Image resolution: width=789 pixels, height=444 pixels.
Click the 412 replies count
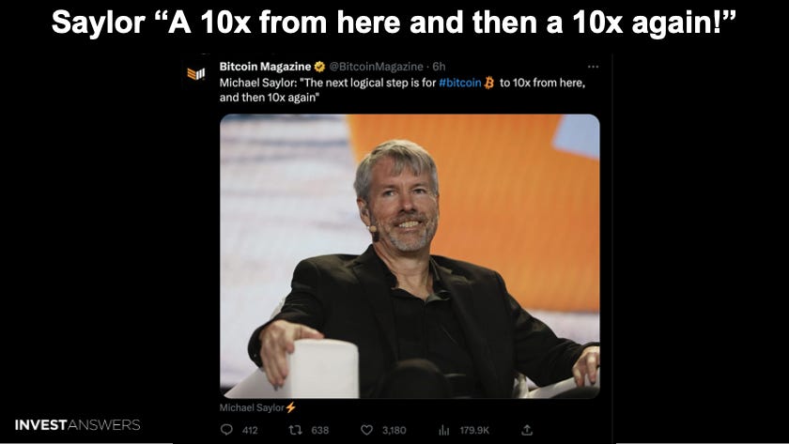pyautogui.click(x=250, y=431)
